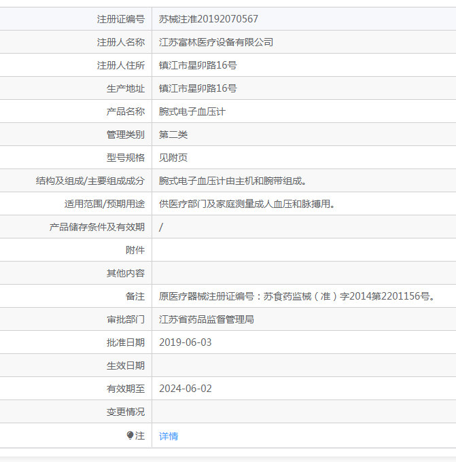Click the 见附页 model specification value
The width and height of the screenshot is (456, 462).
(173, 158)
